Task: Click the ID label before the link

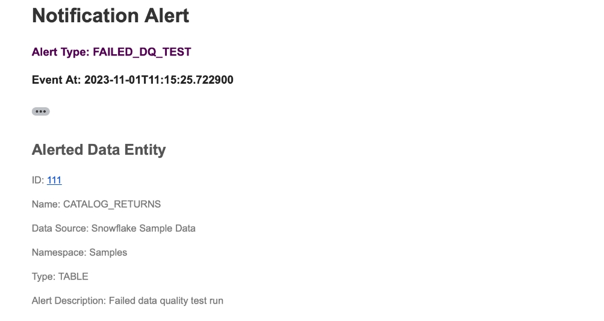Action: (x=38, y=180)
